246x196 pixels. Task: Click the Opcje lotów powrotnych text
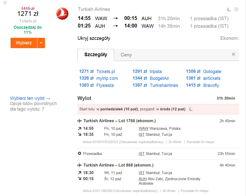tap(33, 106)
